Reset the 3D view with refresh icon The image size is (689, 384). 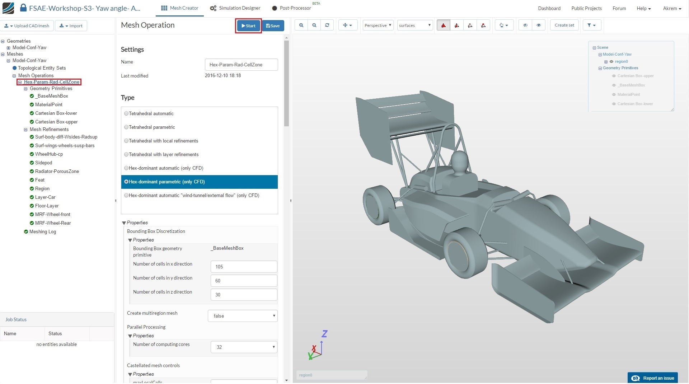tap(327, 25)
